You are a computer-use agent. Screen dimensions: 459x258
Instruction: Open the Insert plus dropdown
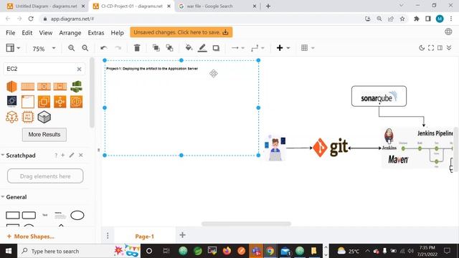tap(283, 48)
